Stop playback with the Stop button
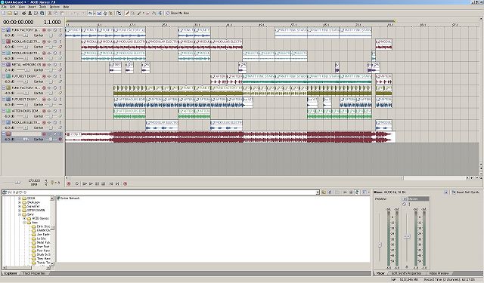 (104, 183)
